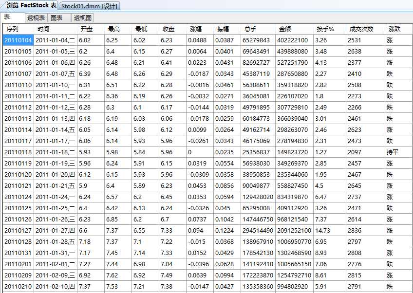
Task: Click the 最高 column header
Action: tap(118, 29)
